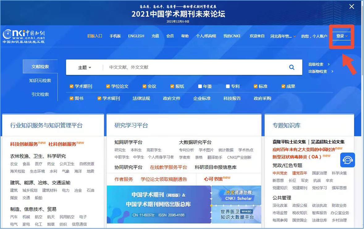364x229 pixels.
Task: Enable the 年鉴 checkbox
Action: coord(200,87)
